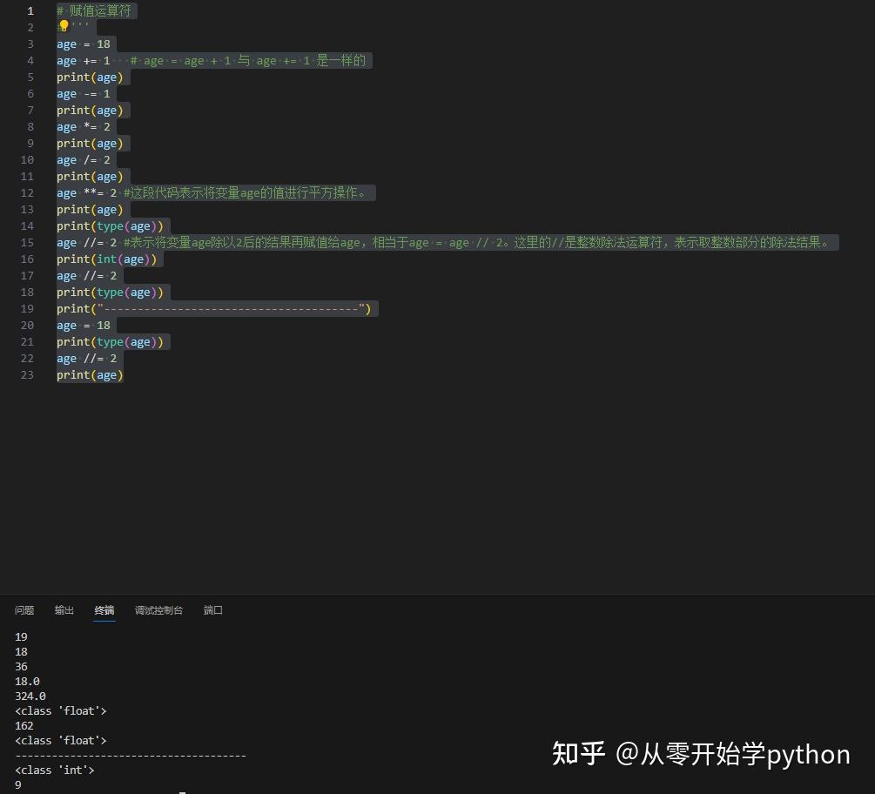
Task: Open the 问题 (Problems) panel tab
Action: tap(24, 610)
